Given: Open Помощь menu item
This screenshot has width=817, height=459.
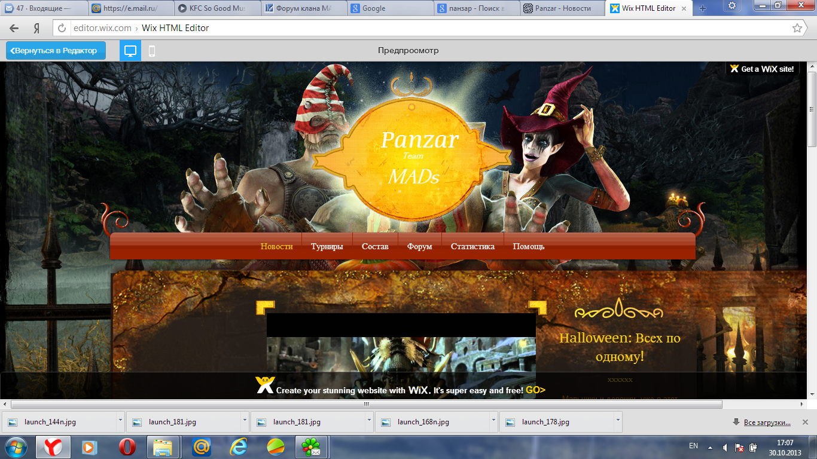Looking at the screenshot, I should [x=529, y=246].
